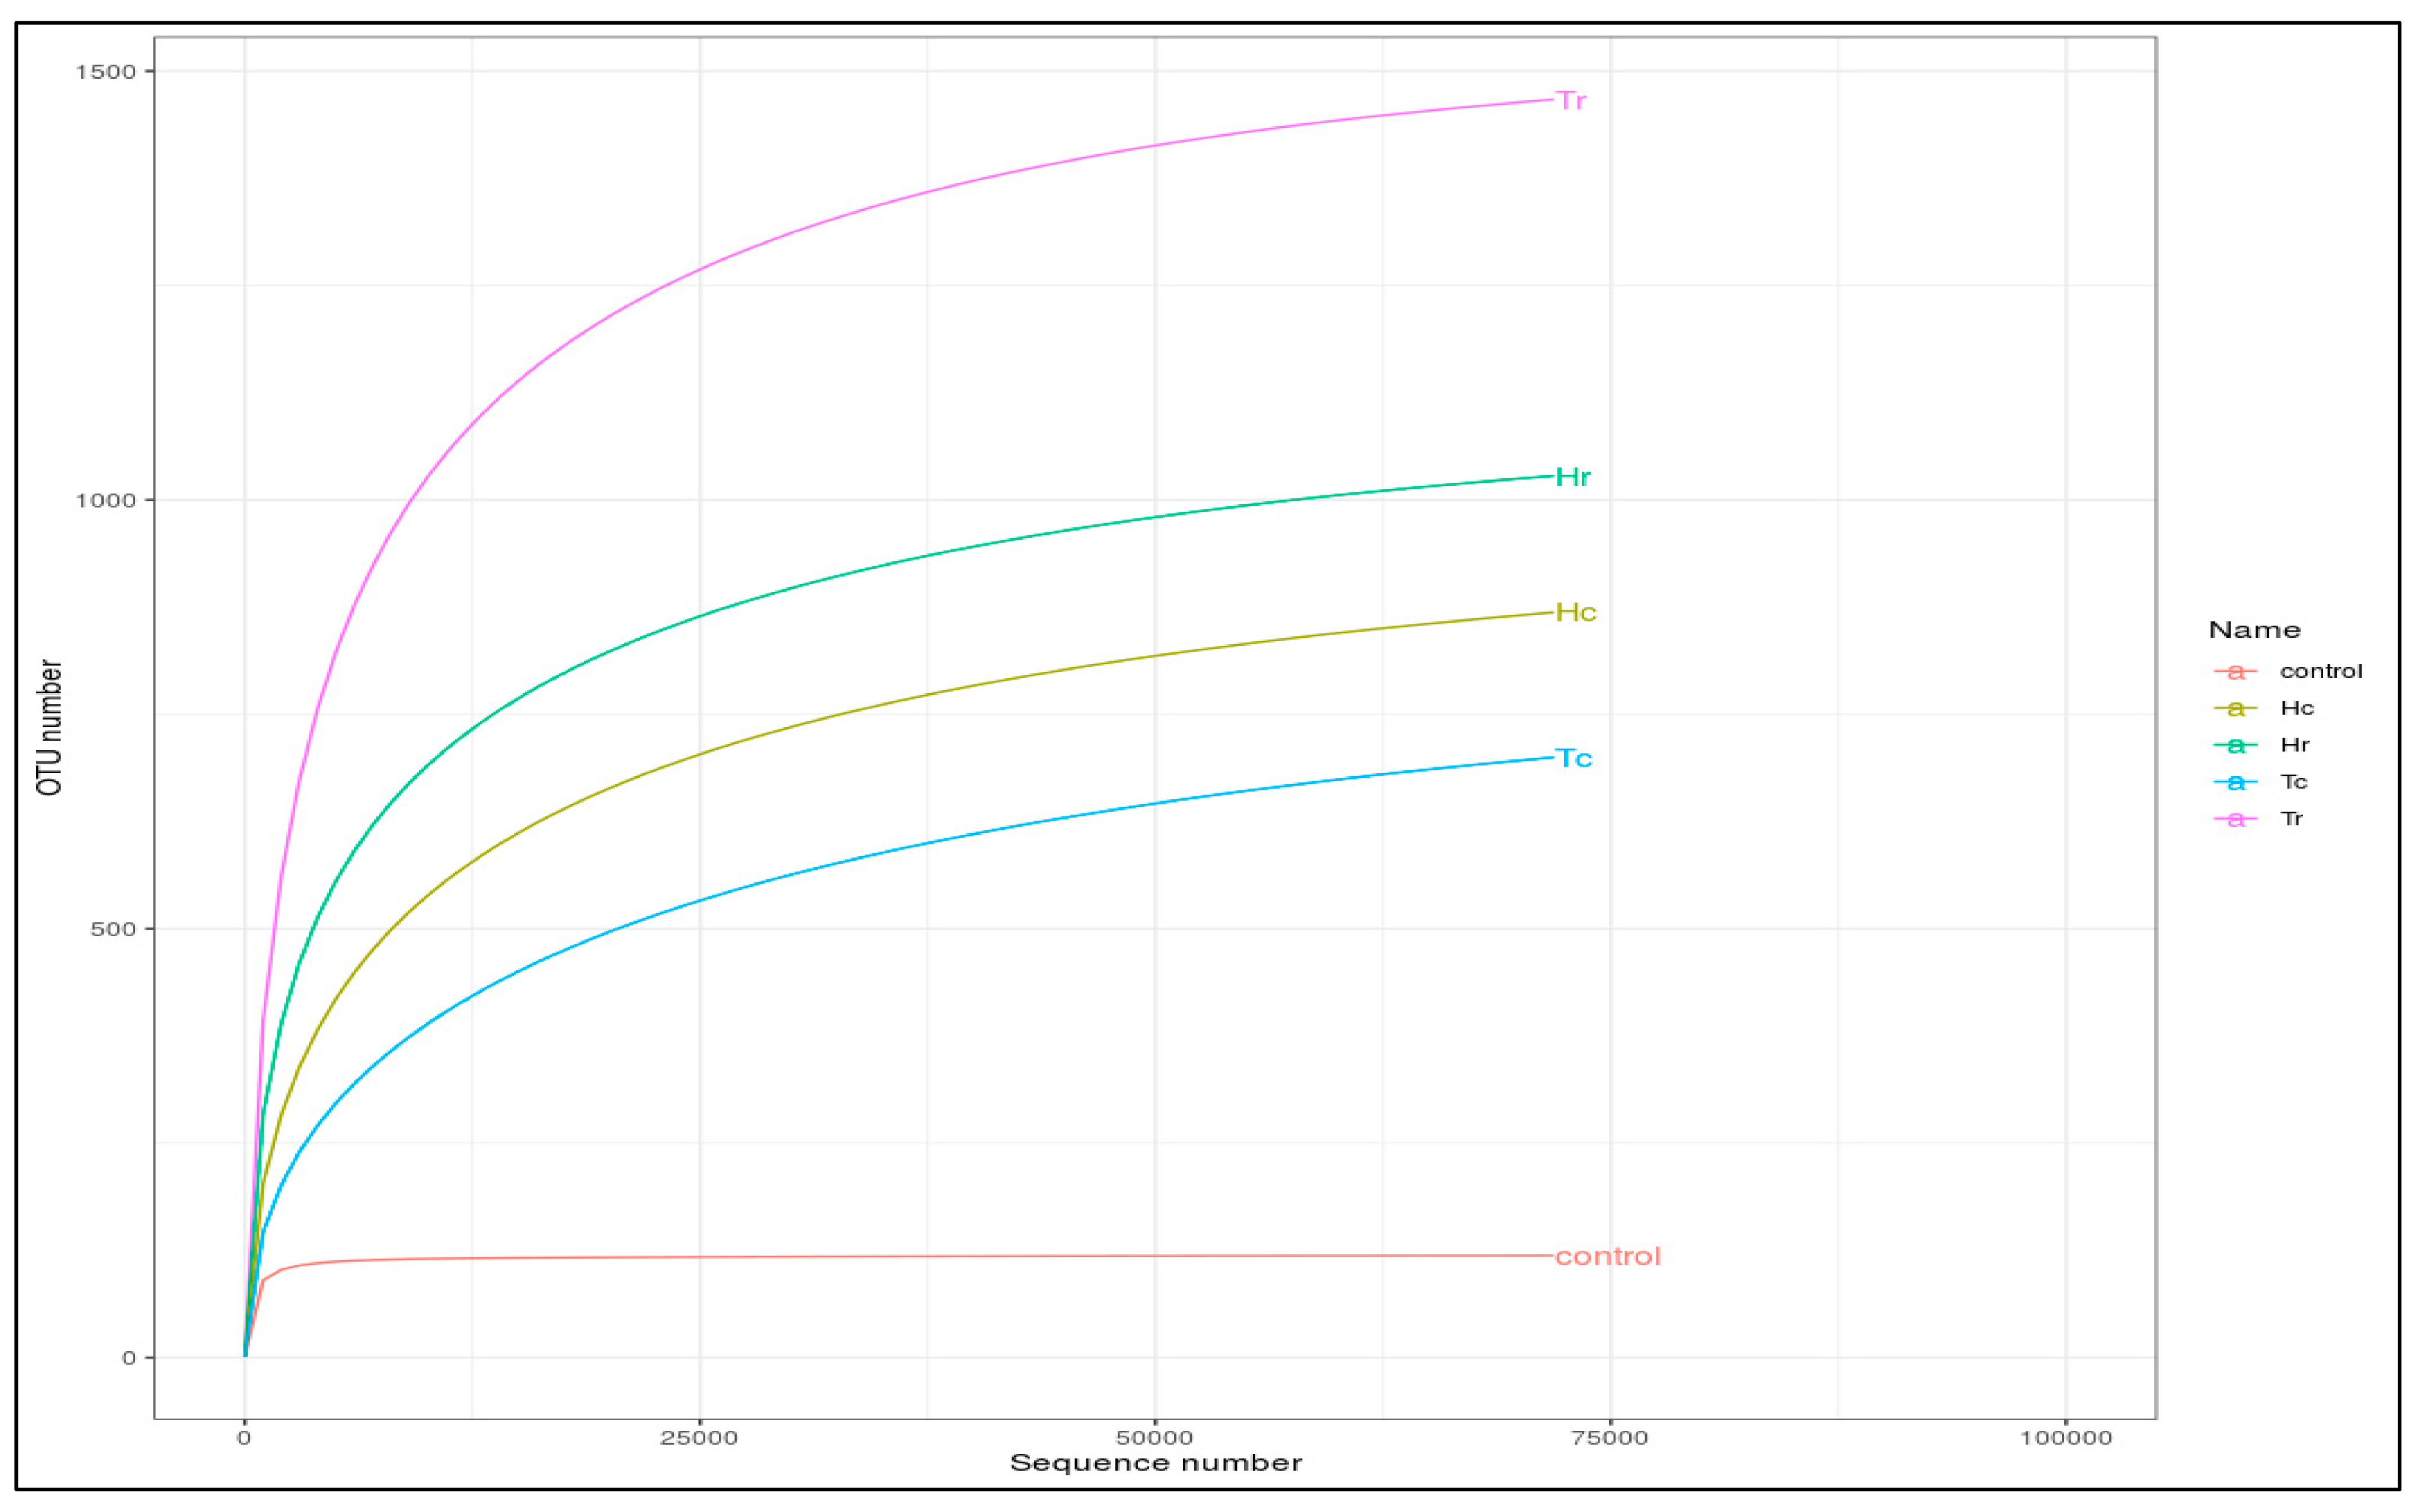Image resolution: width=2418 pixels, height=1512 pixels.
Task: Click the Hr legend key icon
Action: 2235,746
